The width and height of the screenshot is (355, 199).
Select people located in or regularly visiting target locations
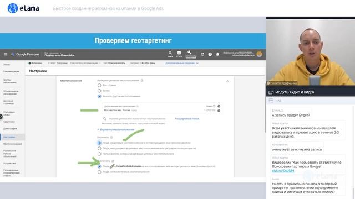click(x=99, y=149)
